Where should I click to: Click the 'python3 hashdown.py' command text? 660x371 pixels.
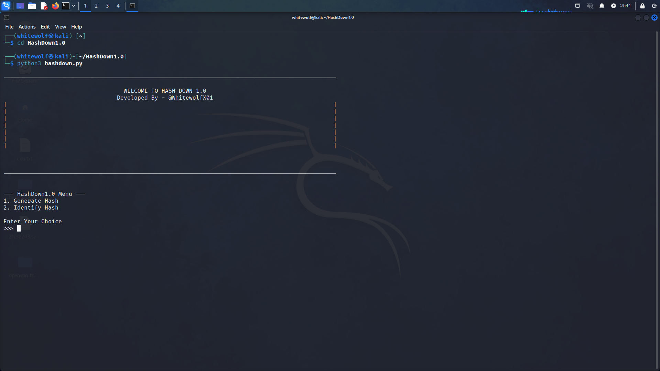[x=50, y=64]
